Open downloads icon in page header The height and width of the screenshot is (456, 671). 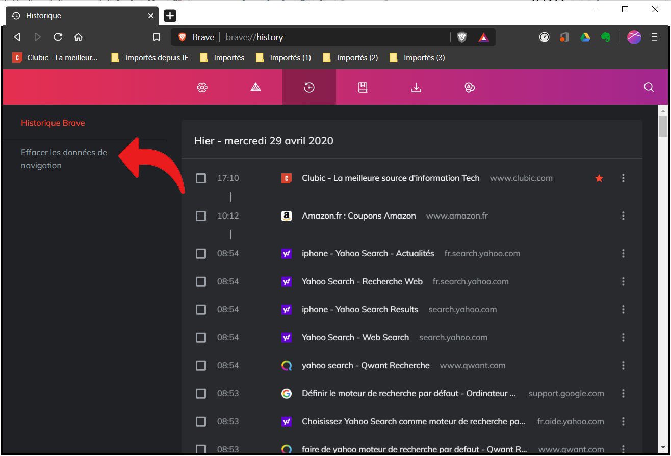[416, 88]
